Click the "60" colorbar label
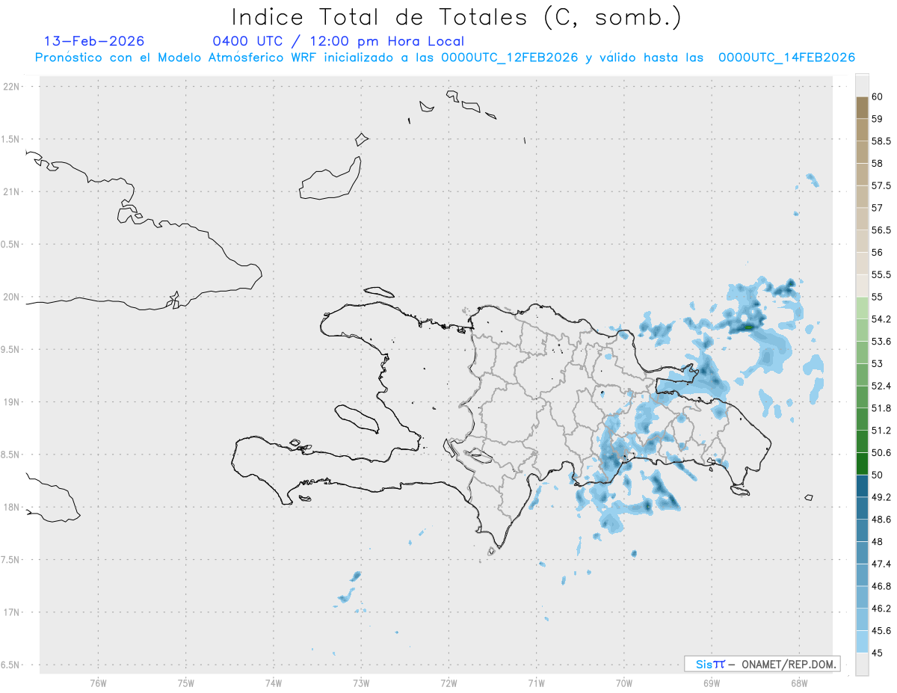The image size is (897, 693). tap(877, 96)
